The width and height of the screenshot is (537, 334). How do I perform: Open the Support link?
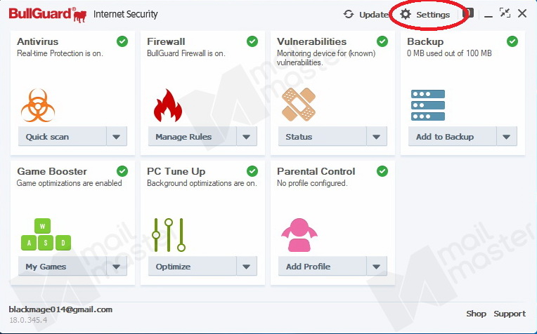click(x=510, y=314)
